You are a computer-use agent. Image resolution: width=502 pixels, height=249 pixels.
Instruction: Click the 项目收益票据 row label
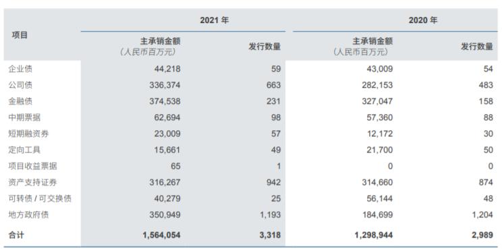click(32, 166)
